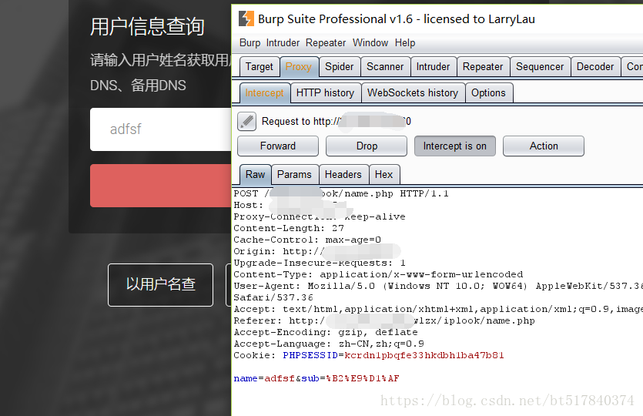Click the 以用户名查 button on webpage
Image resolution: width=643 pixels, height=416 pixels.
tap(160, 285)
